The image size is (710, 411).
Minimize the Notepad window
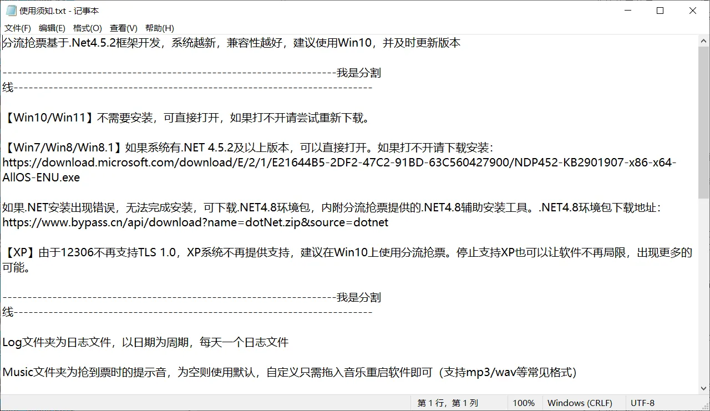(627, 11)
